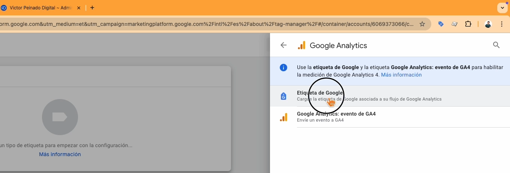
Task: Choose Google Analytics: evento de GA4
Action: [390, 117]
